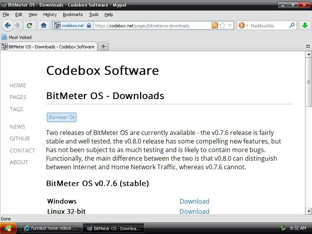This screenshot has width=312, height=234.
Task: Open the Help menu
Action: tap(109, 14)
